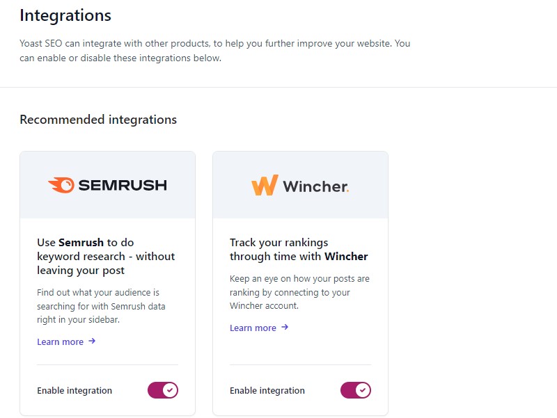Disable the Semrush integration toggle
557x418 pixels.
(x=163, y=390)
